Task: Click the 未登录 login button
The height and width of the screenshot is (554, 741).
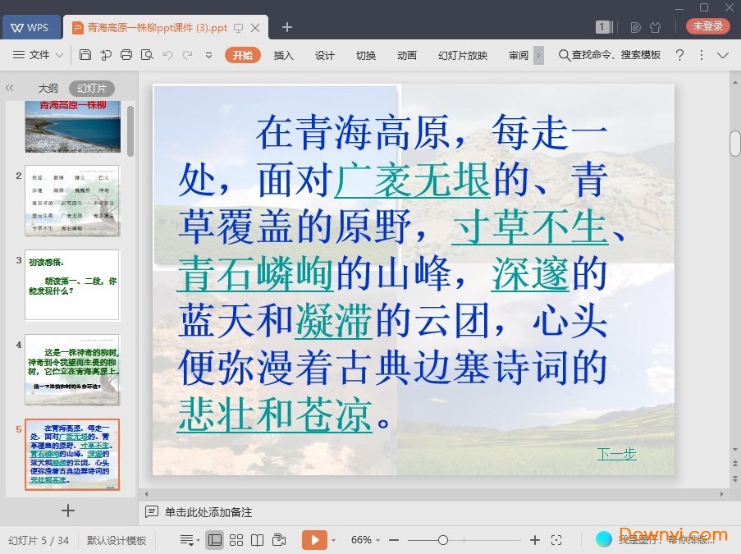Action: (x=707, y=26)
